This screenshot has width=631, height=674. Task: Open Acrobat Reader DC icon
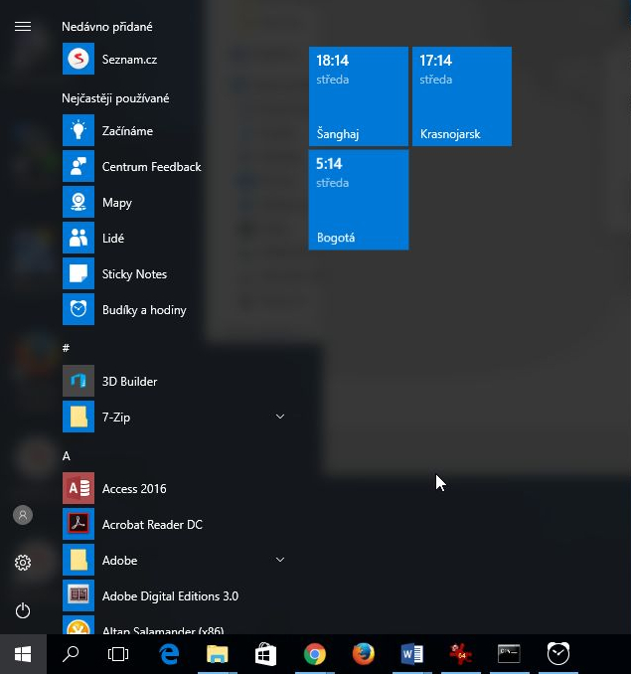(x=79, y=524)
